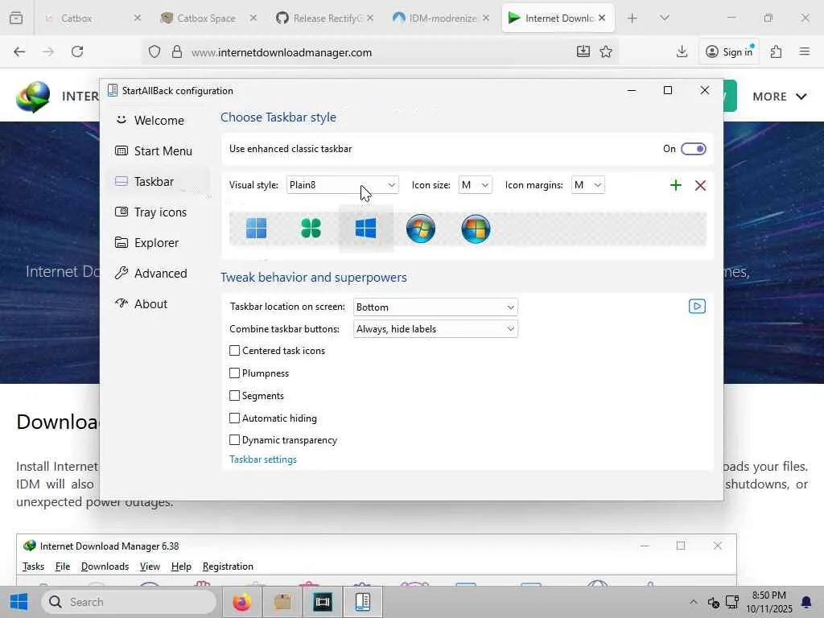Open the Help menu in the IDM screenshot
Screen dimensions: 824x618
click(x=181, y=566)
